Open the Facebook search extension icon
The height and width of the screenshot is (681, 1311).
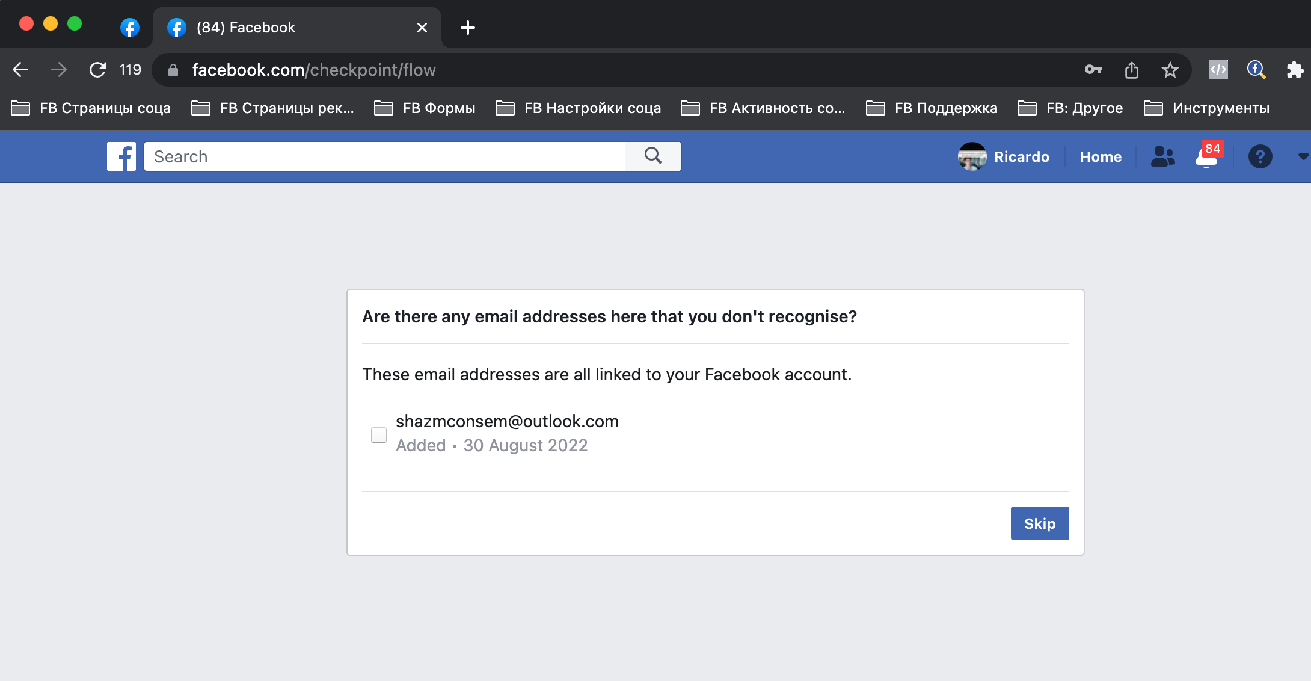[x=1257, y=70]
